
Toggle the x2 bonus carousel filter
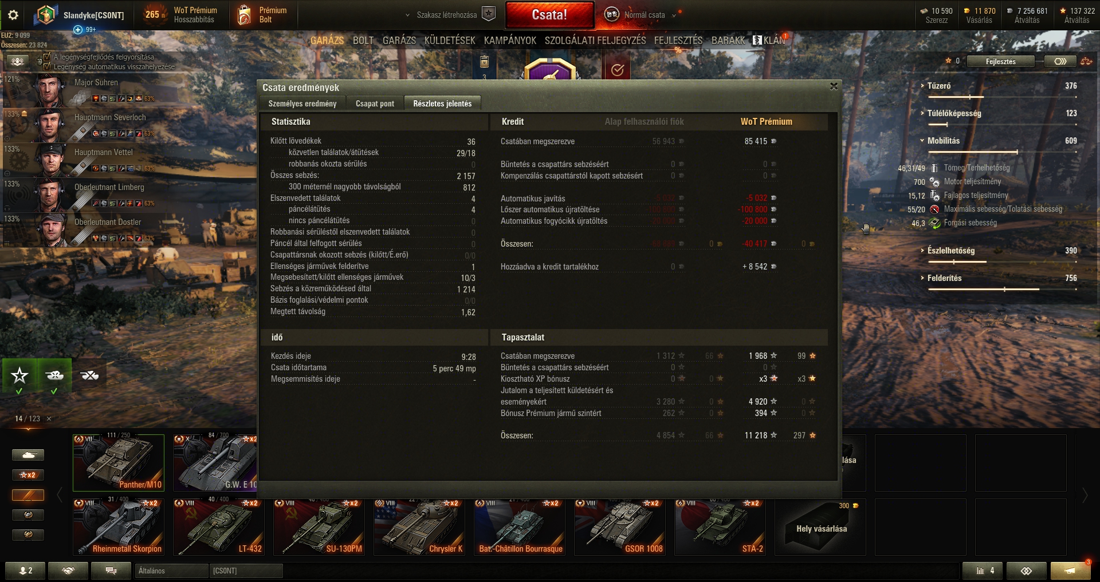(28, 475)
